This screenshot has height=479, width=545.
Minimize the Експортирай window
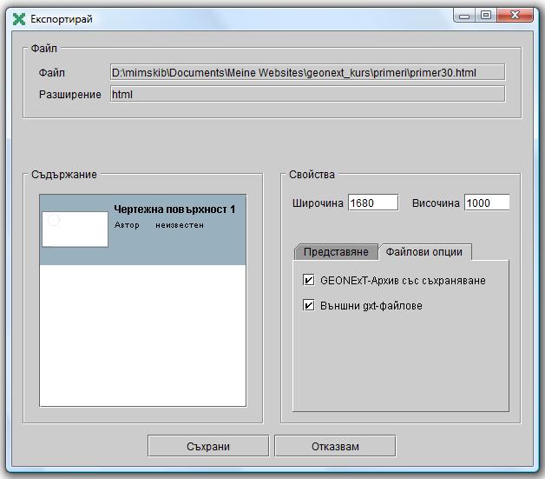(464, 16)
